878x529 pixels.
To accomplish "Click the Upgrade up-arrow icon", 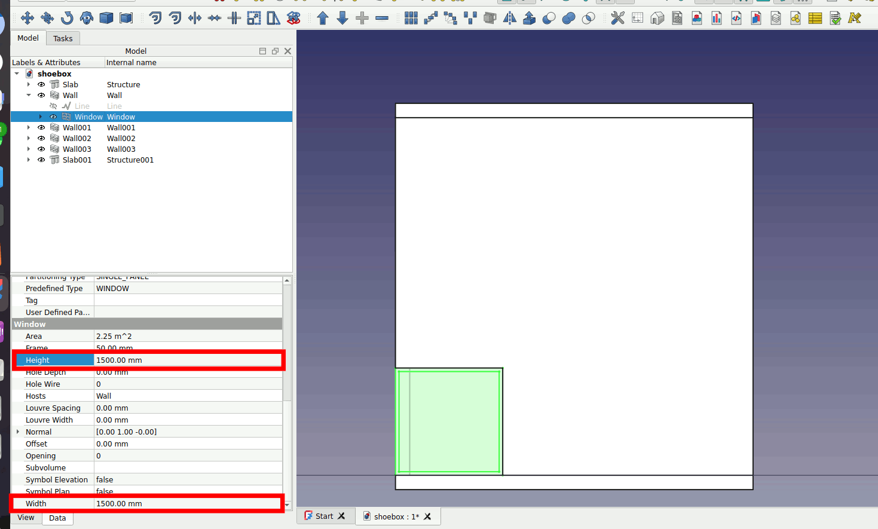I will pyautogui.click(x=323, y=18).
